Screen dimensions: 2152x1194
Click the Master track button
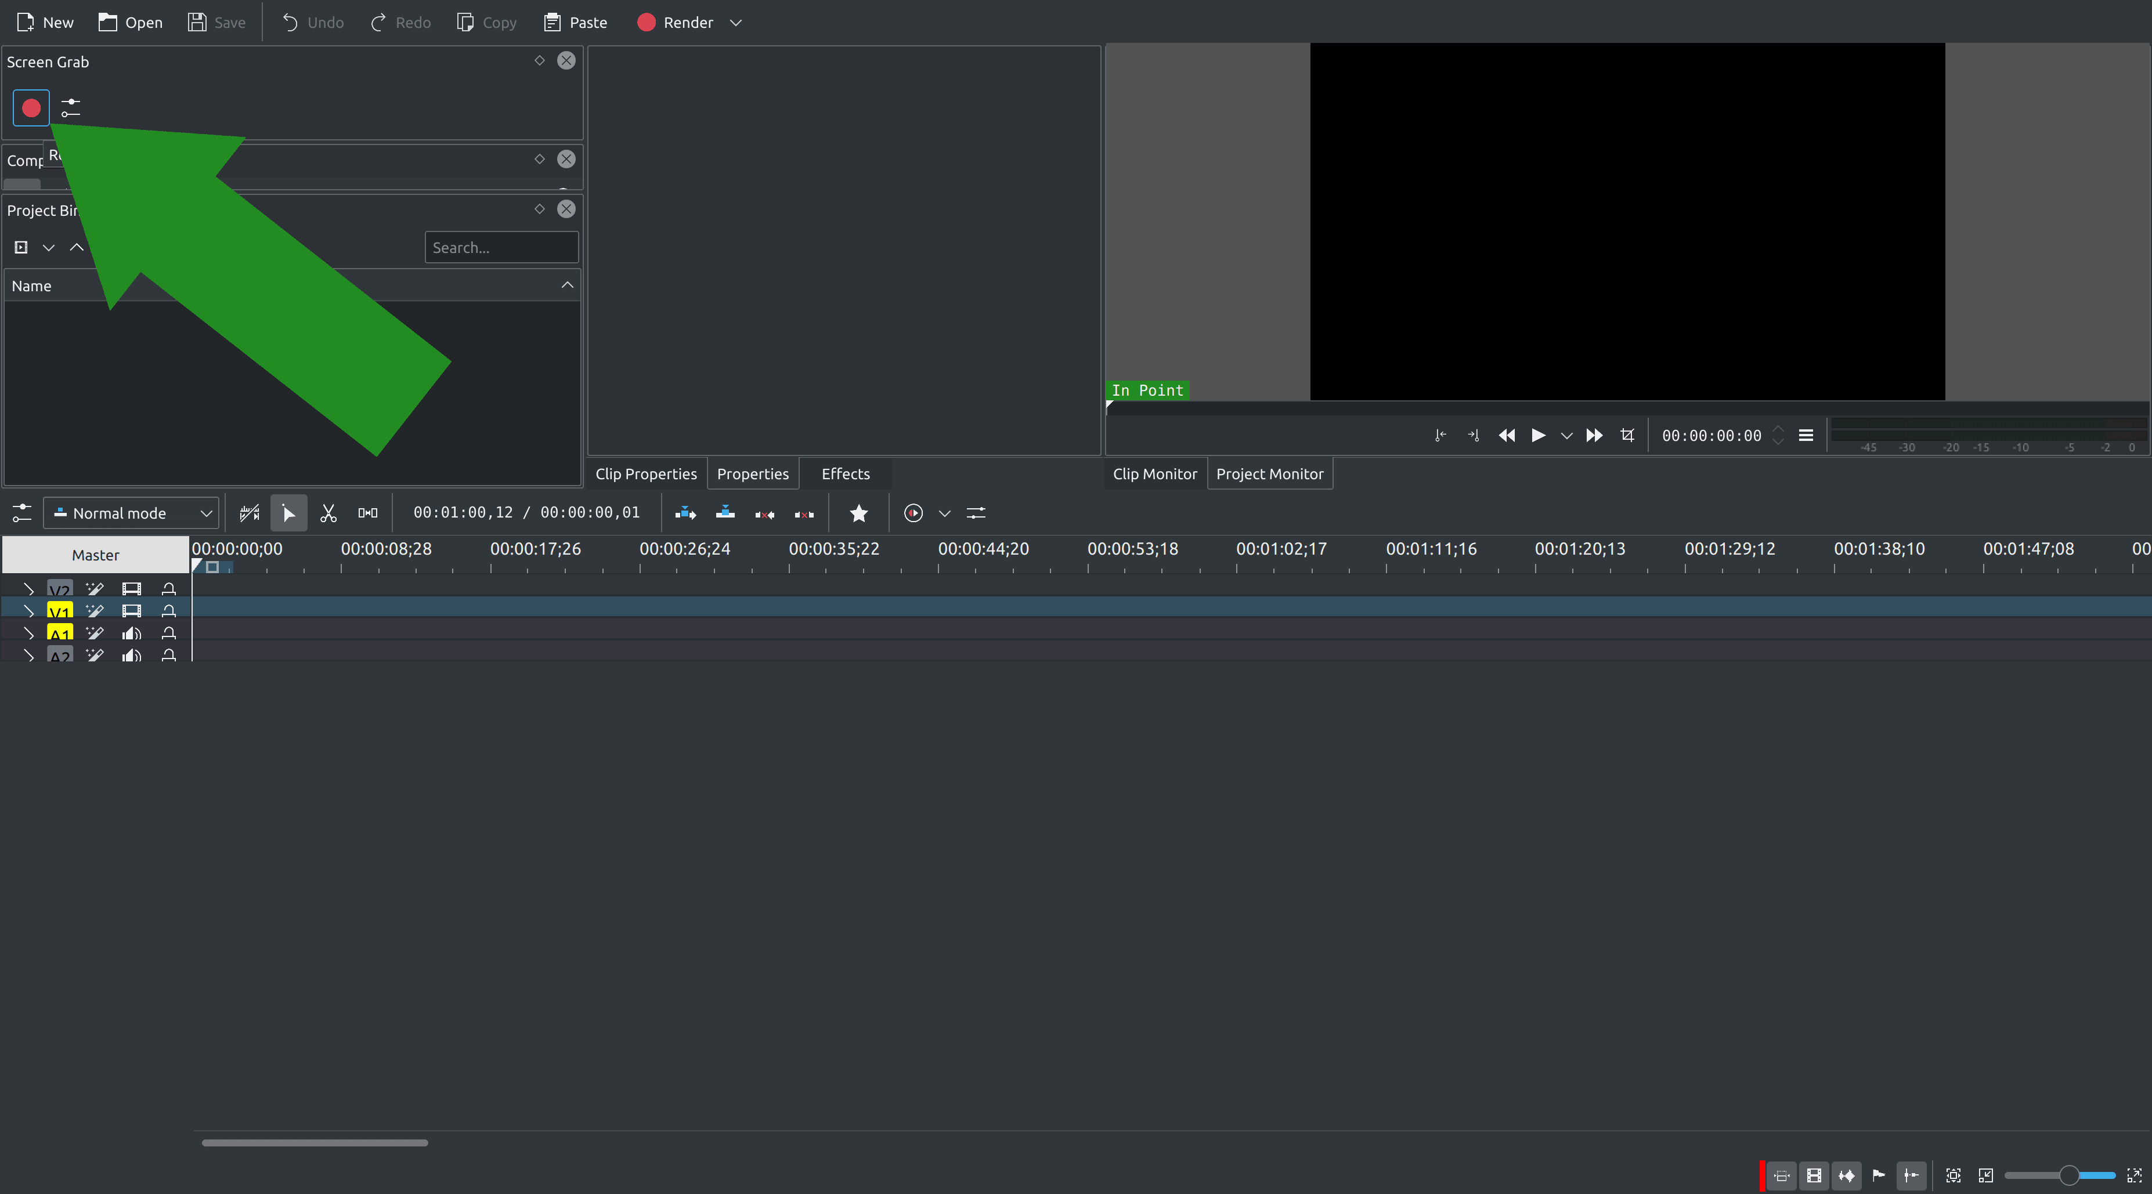point(95,555)
